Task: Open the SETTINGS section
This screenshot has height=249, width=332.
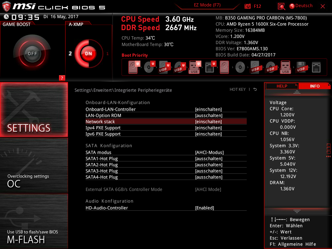Action: pyautogui.click(x=34, y=110)
